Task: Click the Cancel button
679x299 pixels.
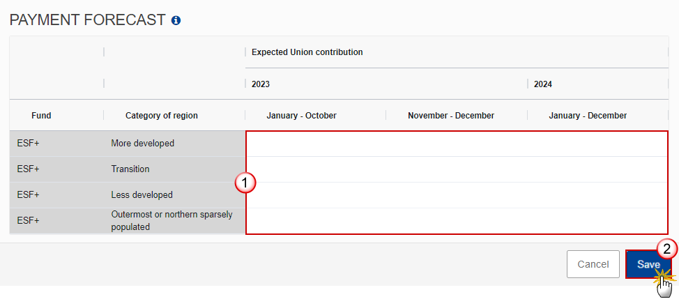Action: coord(593,264)
